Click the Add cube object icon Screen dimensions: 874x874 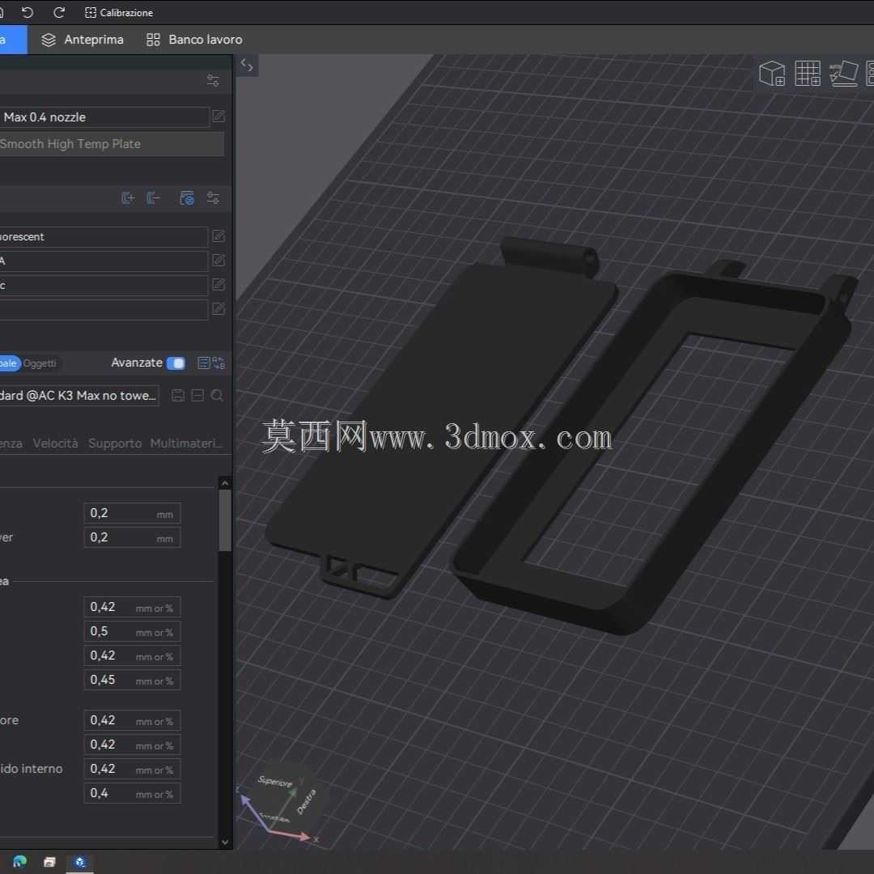pyautogui.click(x=772, y=74)
